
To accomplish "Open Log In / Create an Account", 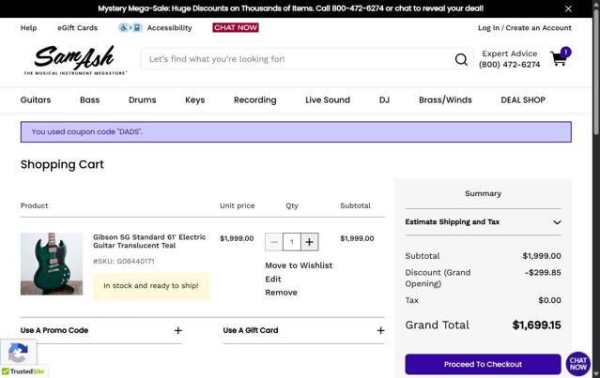I will coord(525,28).
